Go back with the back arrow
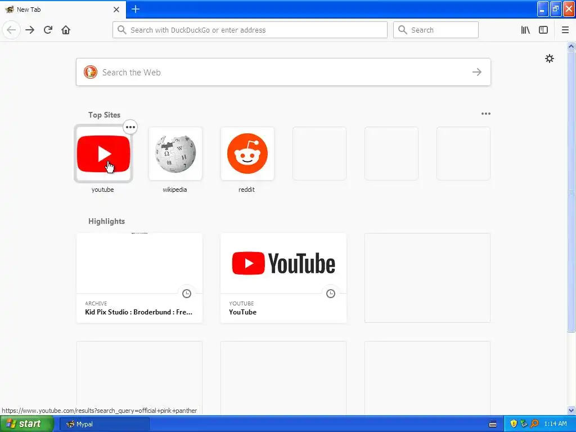This screenshot has height=432, width=576. coord(11,30)
